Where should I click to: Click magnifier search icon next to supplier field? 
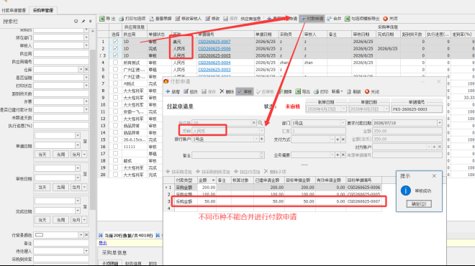[261, 123]
